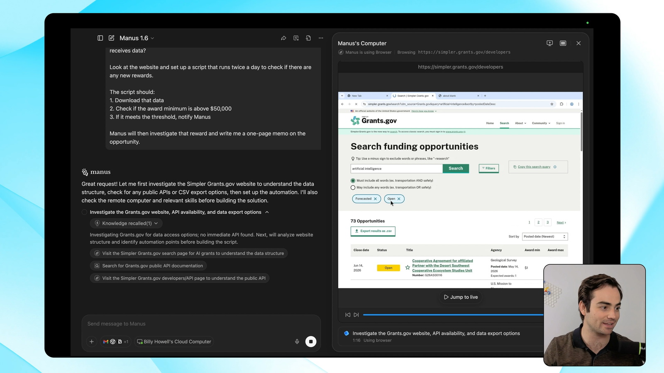Image resolution: width=664 pixels, height=373 pixels.
Task: Open the three-dot more options menu
Action: pos(321,38)
